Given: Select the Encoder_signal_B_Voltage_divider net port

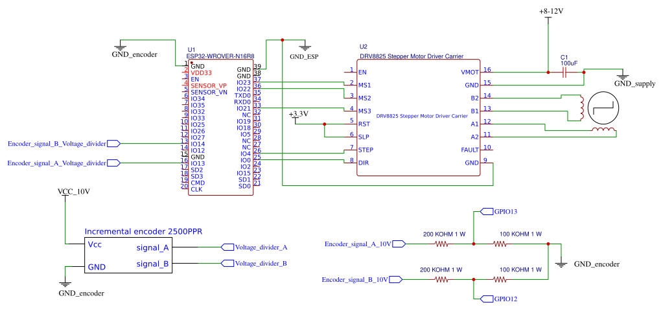Looking at the screenshot, I should coord(114,144).
